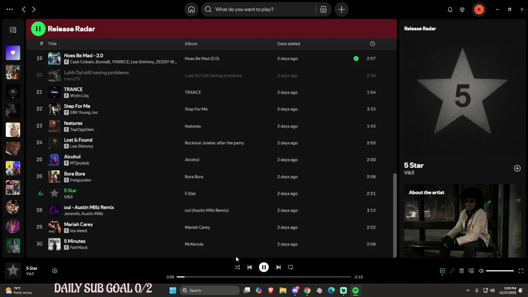Add current track to Liked Songs in player bar

(x=54, y=271)
